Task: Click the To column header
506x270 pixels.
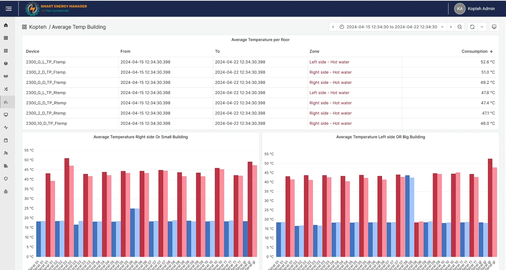Action: (x=217, y=51)
